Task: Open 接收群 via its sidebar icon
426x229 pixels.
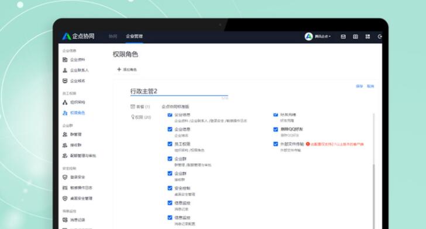Action: pyautogui.click(x=65, y=145)
